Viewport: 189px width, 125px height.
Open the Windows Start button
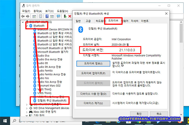pyautogui.click(x=5, y=121)
